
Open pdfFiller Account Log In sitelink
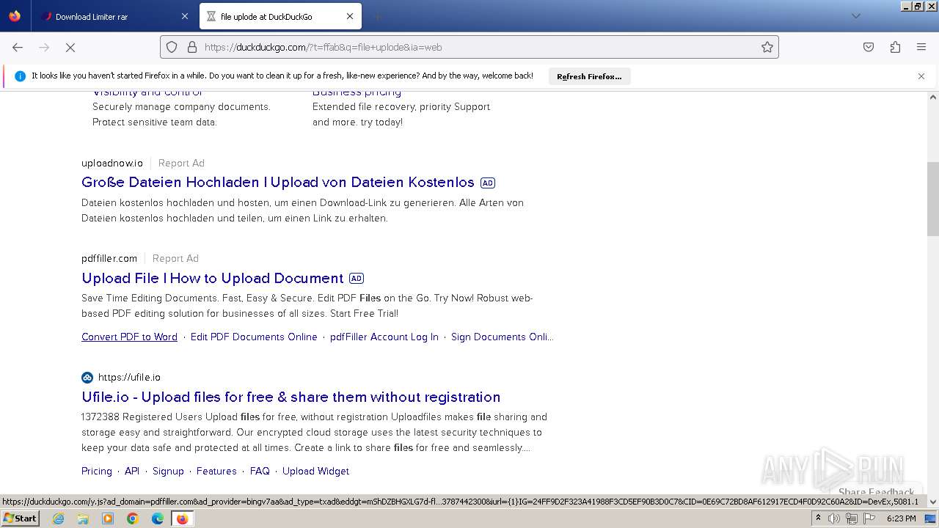tap(384, 337)
